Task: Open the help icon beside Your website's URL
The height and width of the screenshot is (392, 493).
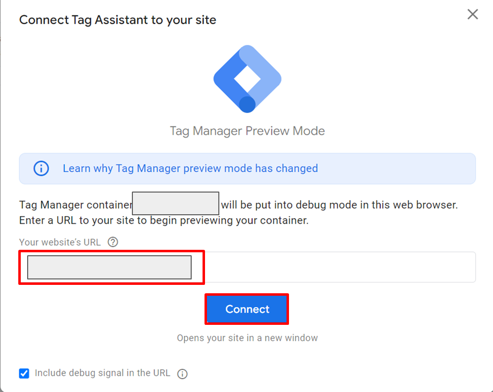Action: (113, 242)
